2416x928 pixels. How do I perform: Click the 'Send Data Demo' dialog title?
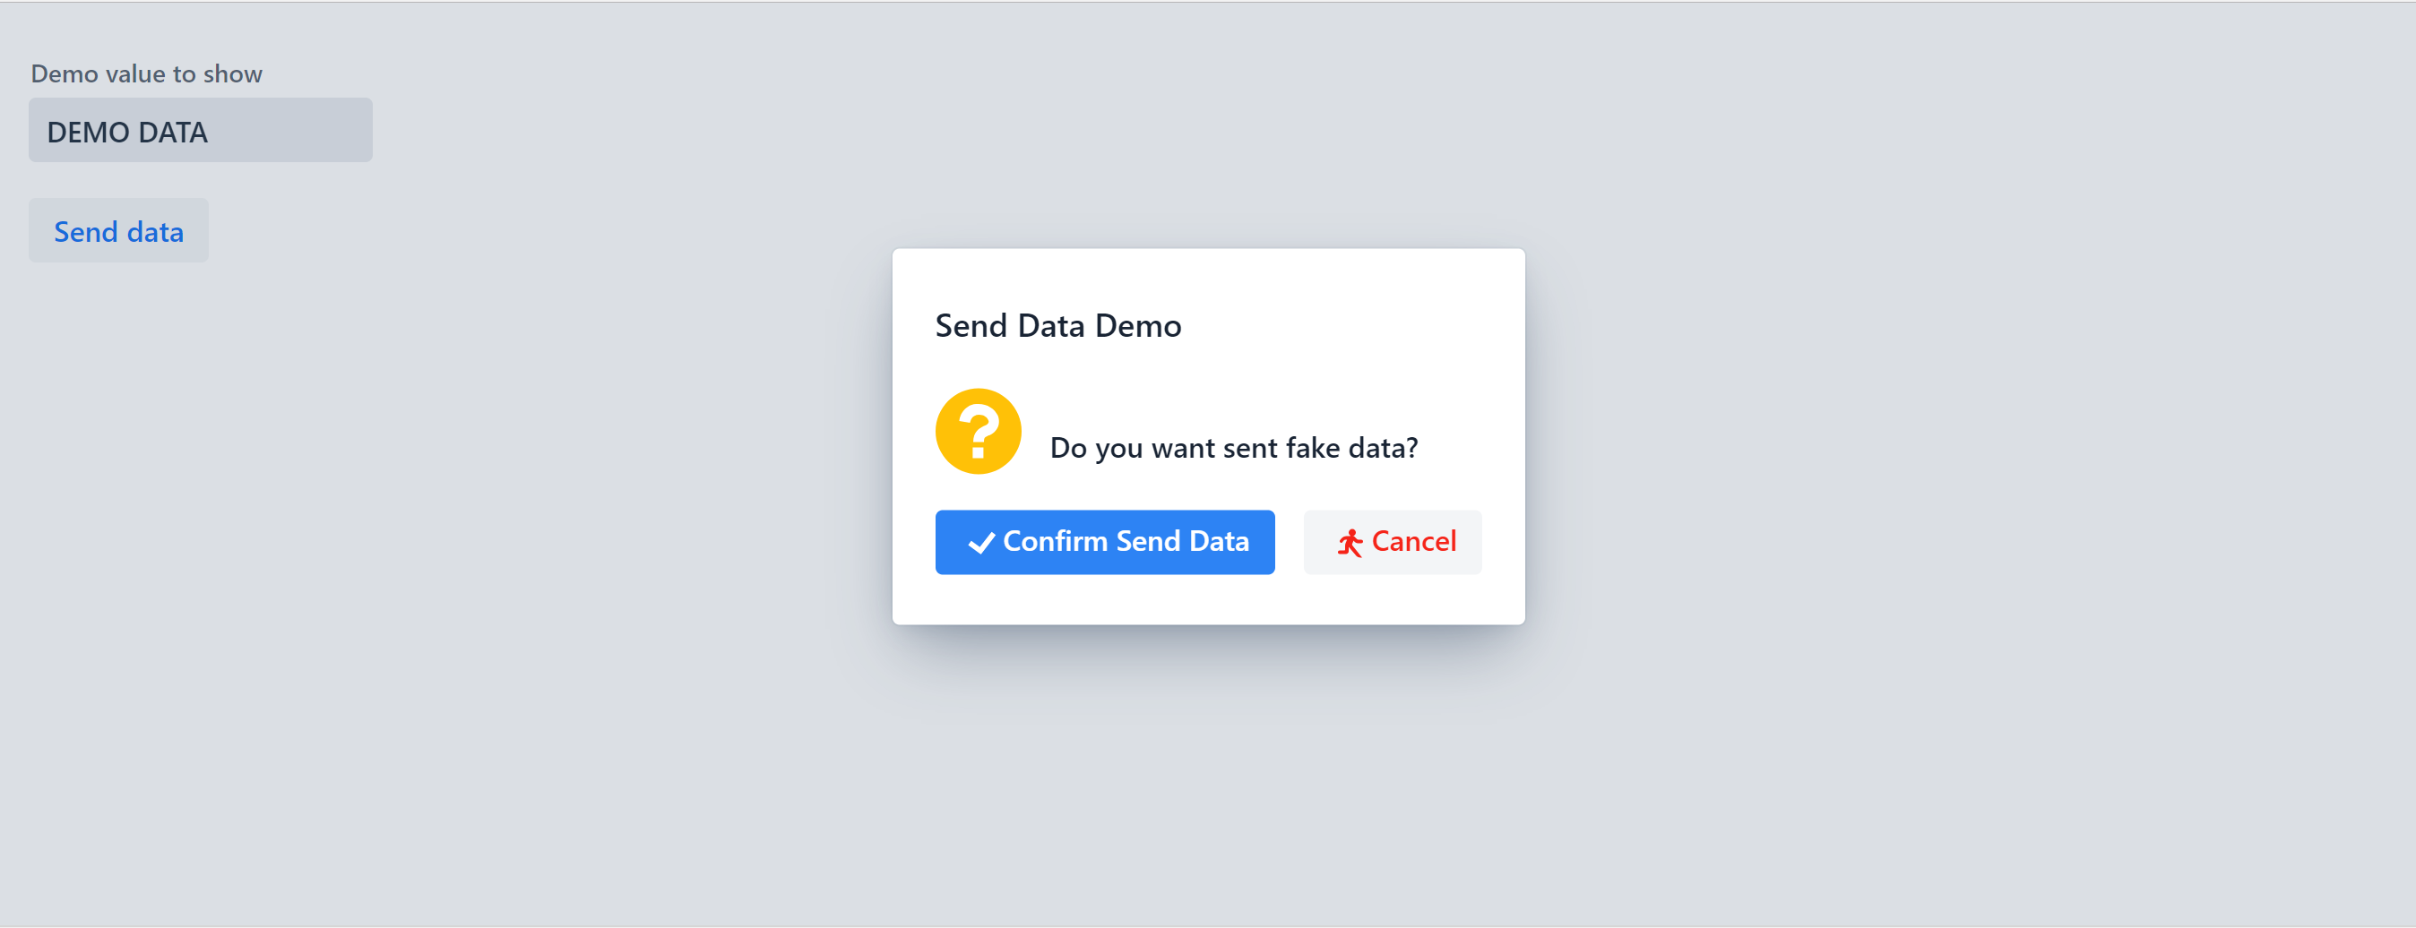[x=1058, y=325]
